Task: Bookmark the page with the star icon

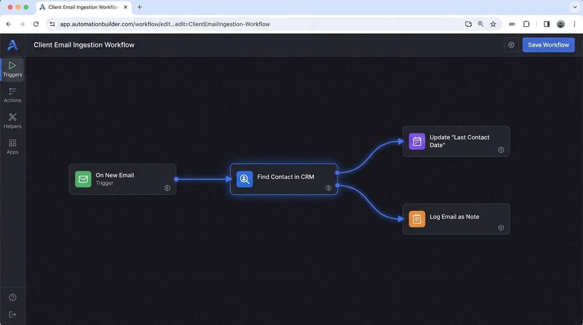Action: [x=493, y=24]
